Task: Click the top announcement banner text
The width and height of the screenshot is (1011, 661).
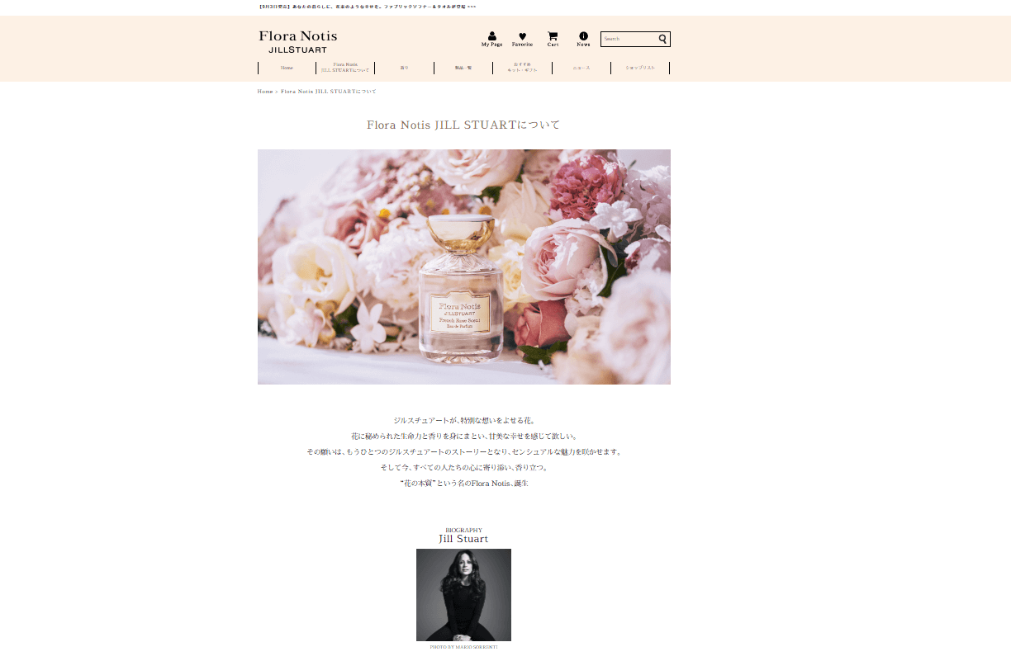Action: 368,7
